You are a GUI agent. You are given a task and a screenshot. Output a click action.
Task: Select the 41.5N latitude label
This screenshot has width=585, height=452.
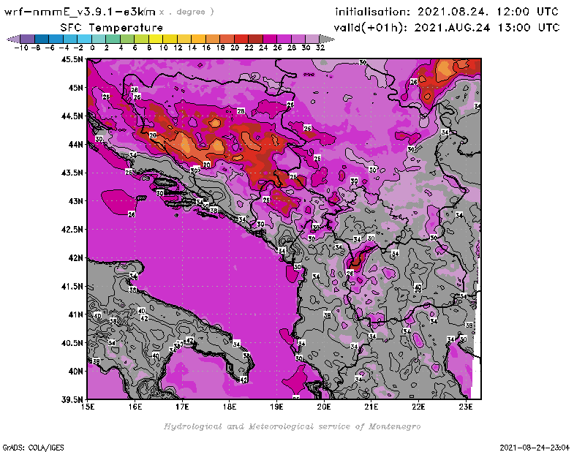coord(72,286)
